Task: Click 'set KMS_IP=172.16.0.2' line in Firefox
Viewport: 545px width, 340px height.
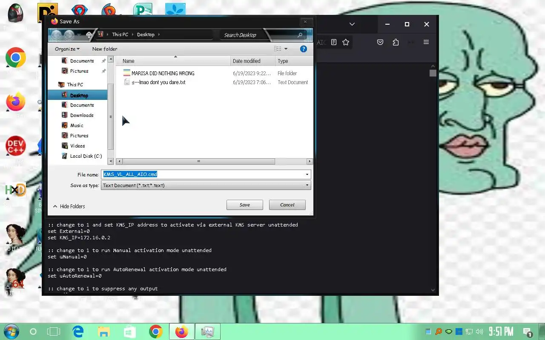Action: tap(79, 238)
